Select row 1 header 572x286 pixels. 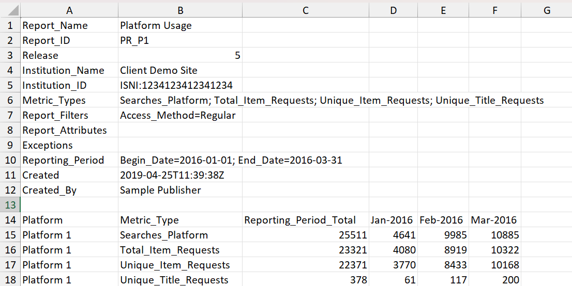(x=10, y=25)
